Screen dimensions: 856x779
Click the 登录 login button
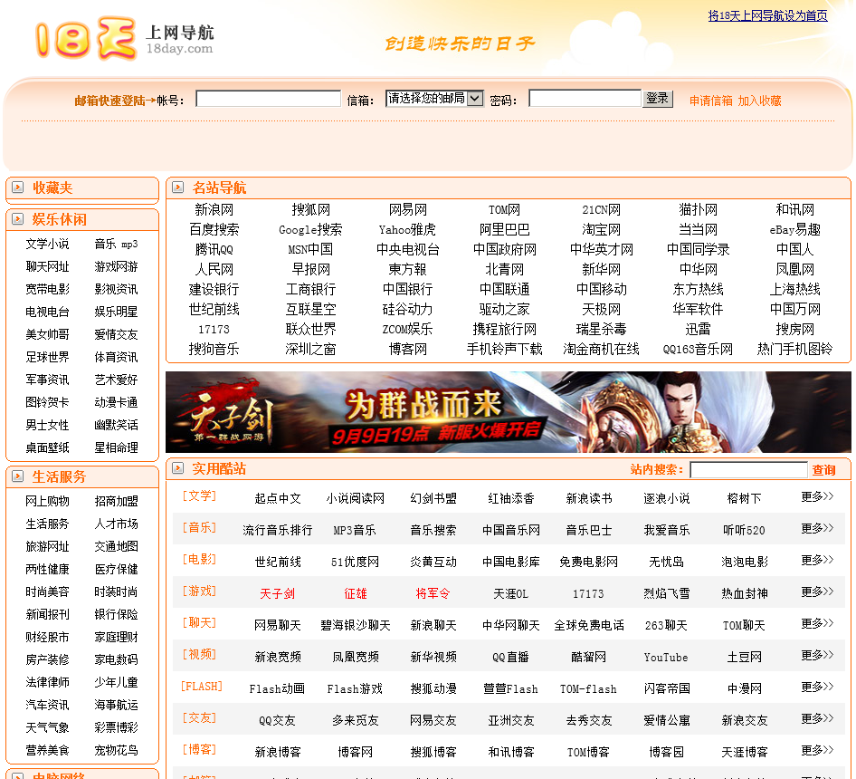657,99
